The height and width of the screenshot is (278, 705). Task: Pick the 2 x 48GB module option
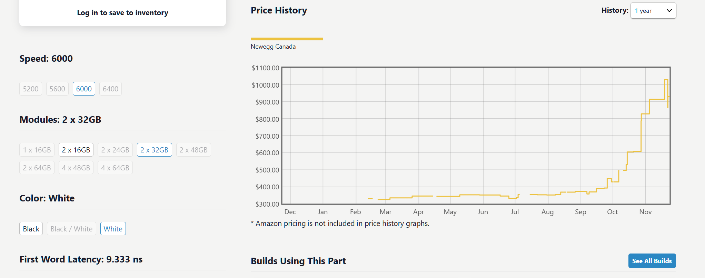[x=193, y=150]
